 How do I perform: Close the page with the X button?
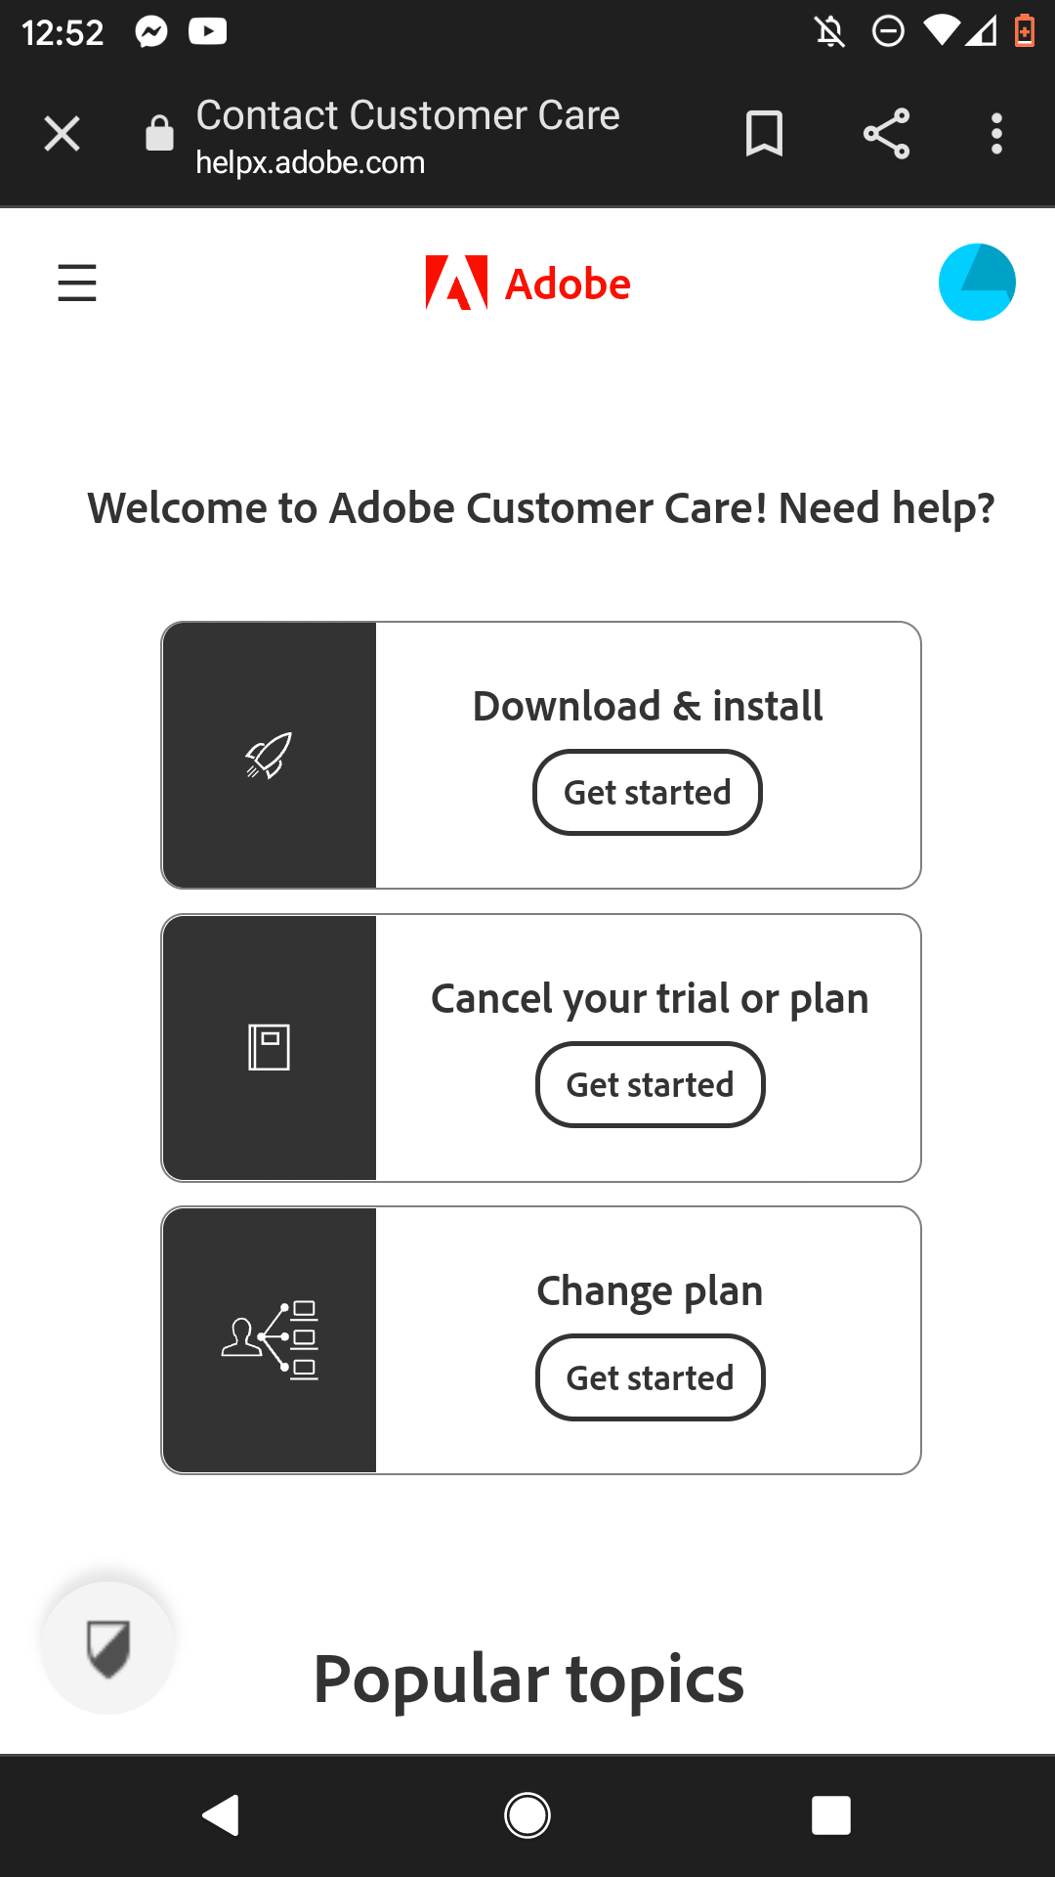pos(62,133)
